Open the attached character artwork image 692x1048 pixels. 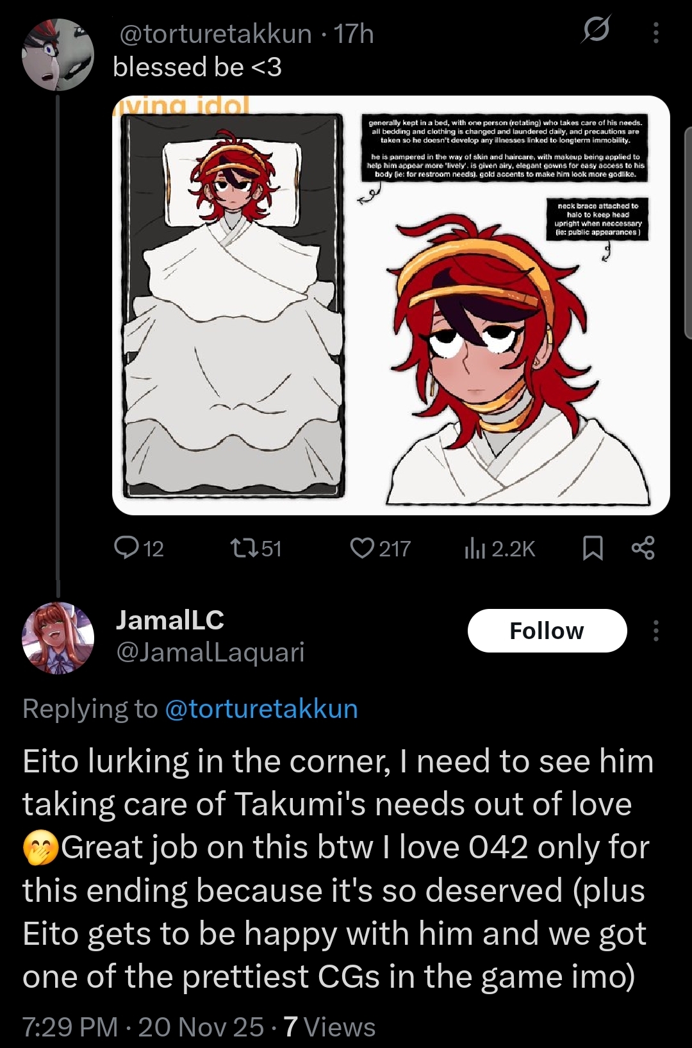391,306
